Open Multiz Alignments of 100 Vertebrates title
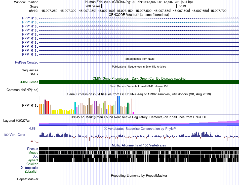This screenshot has height=185, width=239. point(139,145)
